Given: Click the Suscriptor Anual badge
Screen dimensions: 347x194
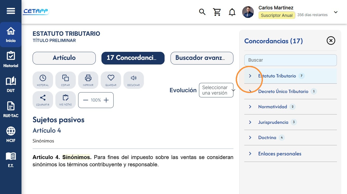Looking at the screenshot, I should (x=277, y=15).
